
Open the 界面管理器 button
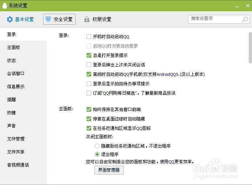109,170
